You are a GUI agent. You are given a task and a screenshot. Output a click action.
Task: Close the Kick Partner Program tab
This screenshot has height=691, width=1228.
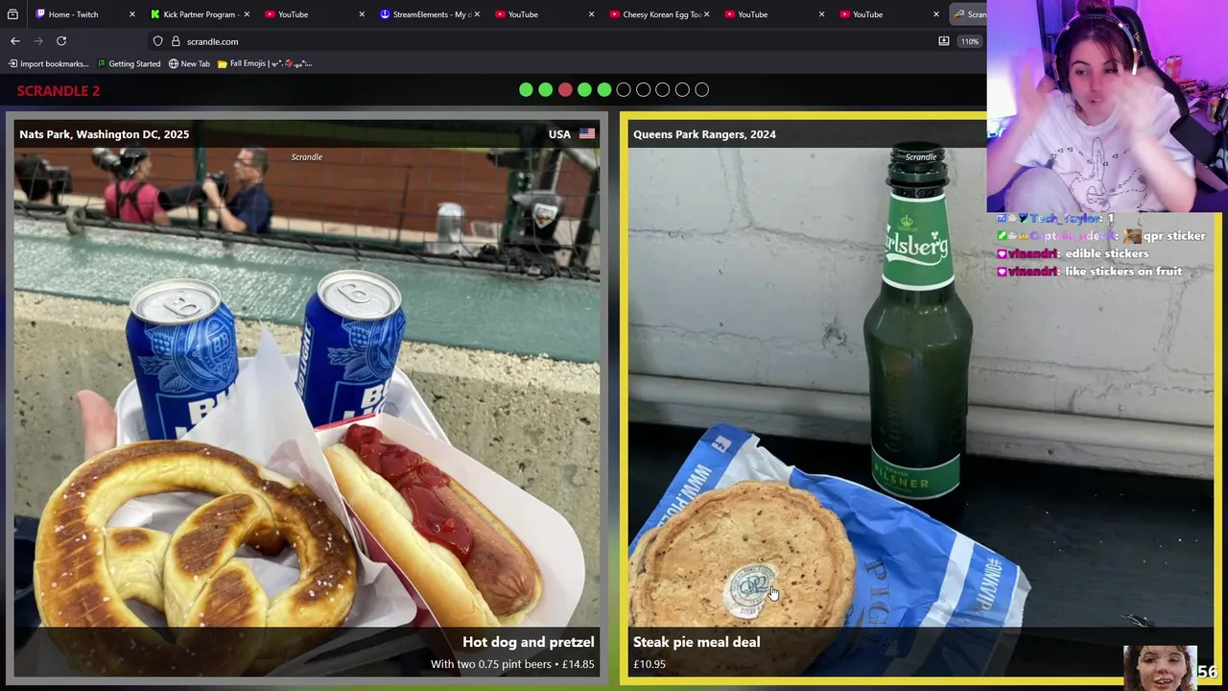tap(247, 14)
